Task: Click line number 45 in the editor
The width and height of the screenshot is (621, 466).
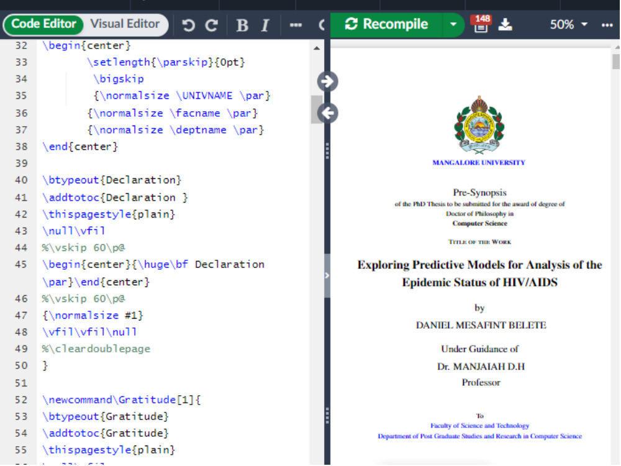Action: point(21,264)
